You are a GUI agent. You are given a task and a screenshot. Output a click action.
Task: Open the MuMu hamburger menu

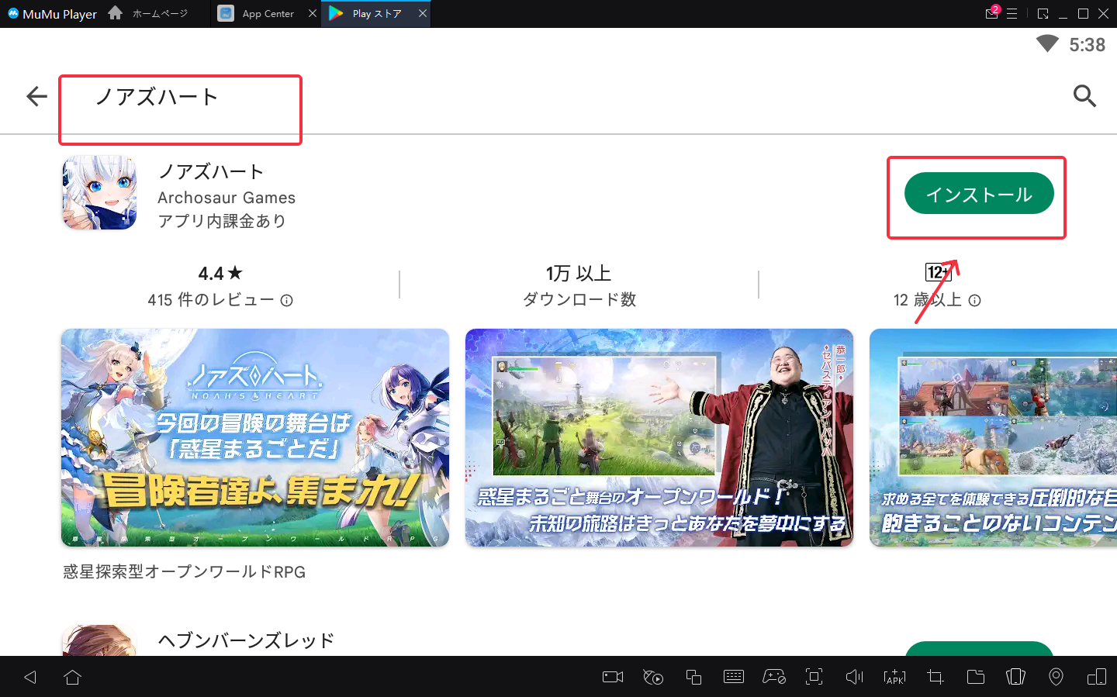pyautogui.click(x=1012, y=13)
